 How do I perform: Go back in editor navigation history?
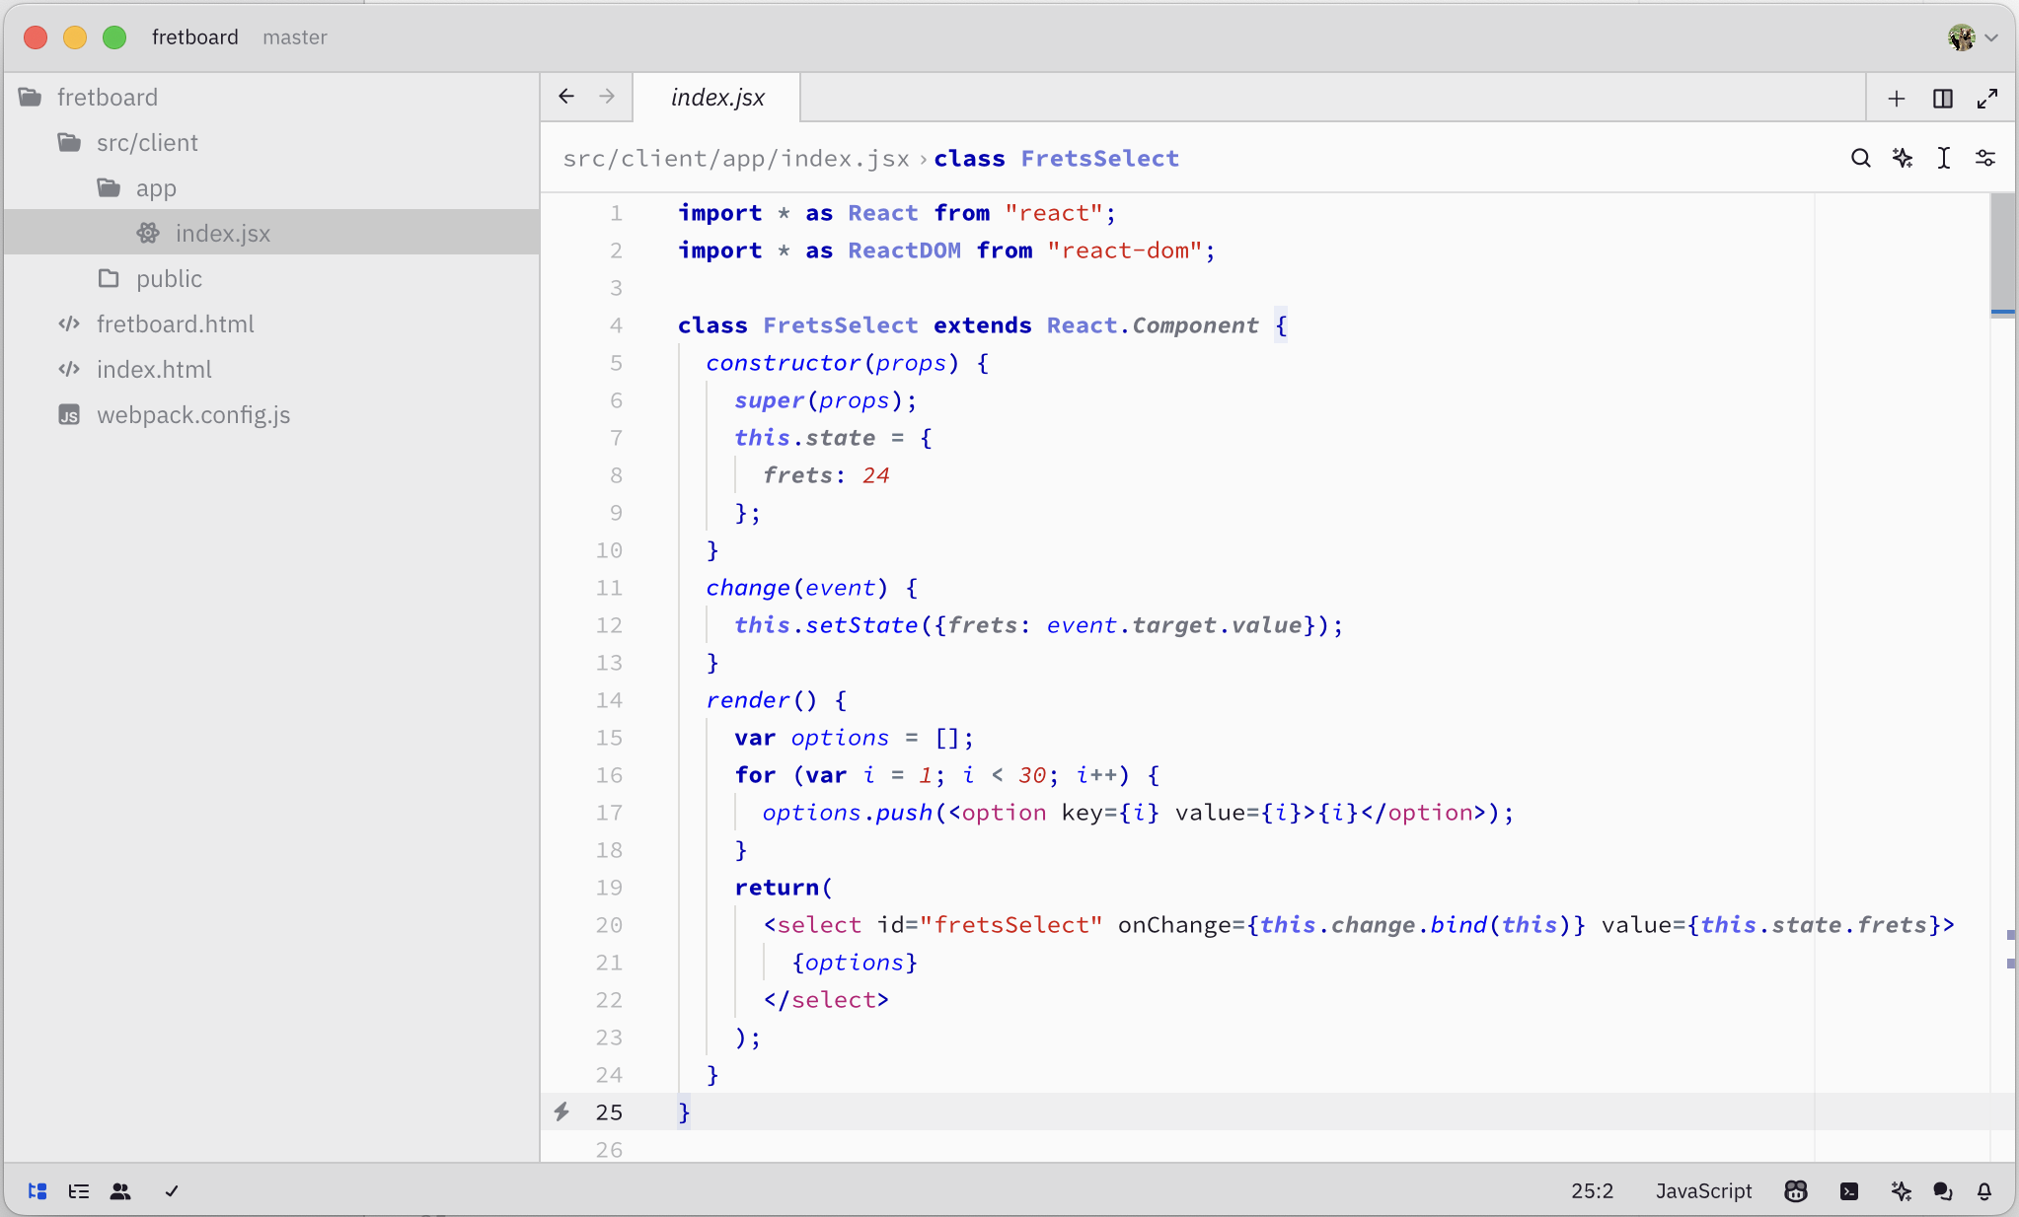point(566,97)
